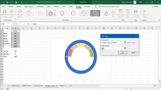
Task: Switch to Formulas tab
Action: tap(40, 6)
